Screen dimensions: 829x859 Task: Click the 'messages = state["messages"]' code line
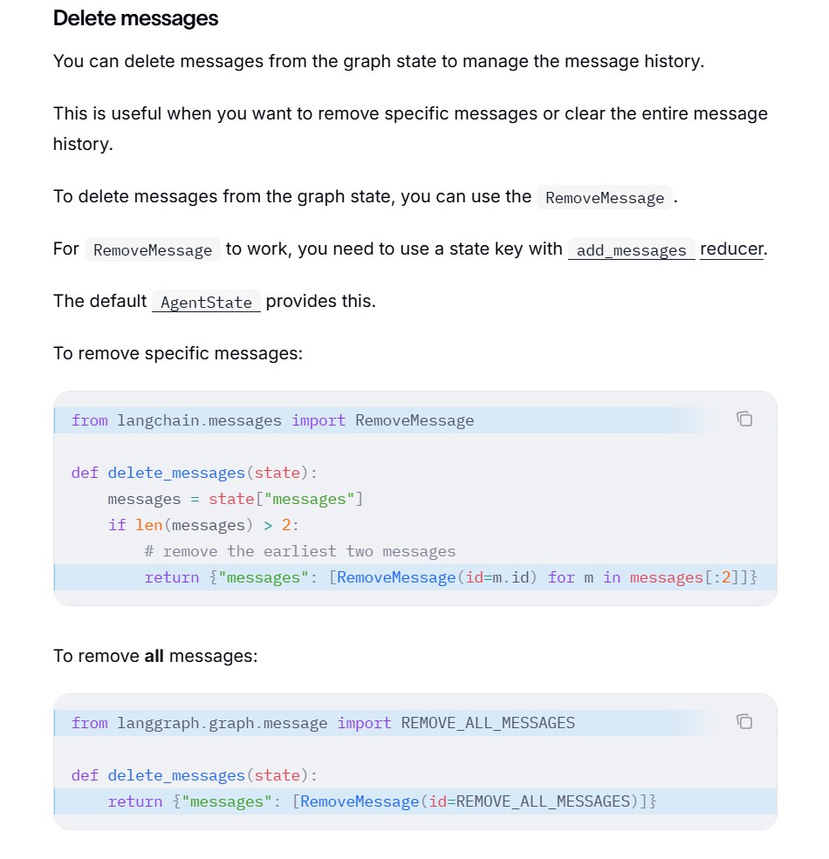pos(236,499)
